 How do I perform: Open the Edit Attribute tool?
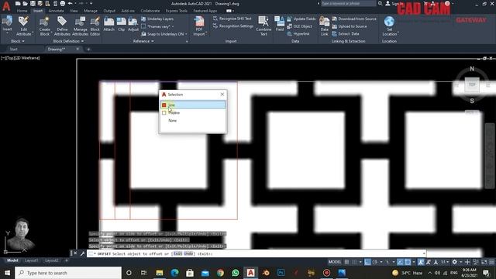(24, 26)
